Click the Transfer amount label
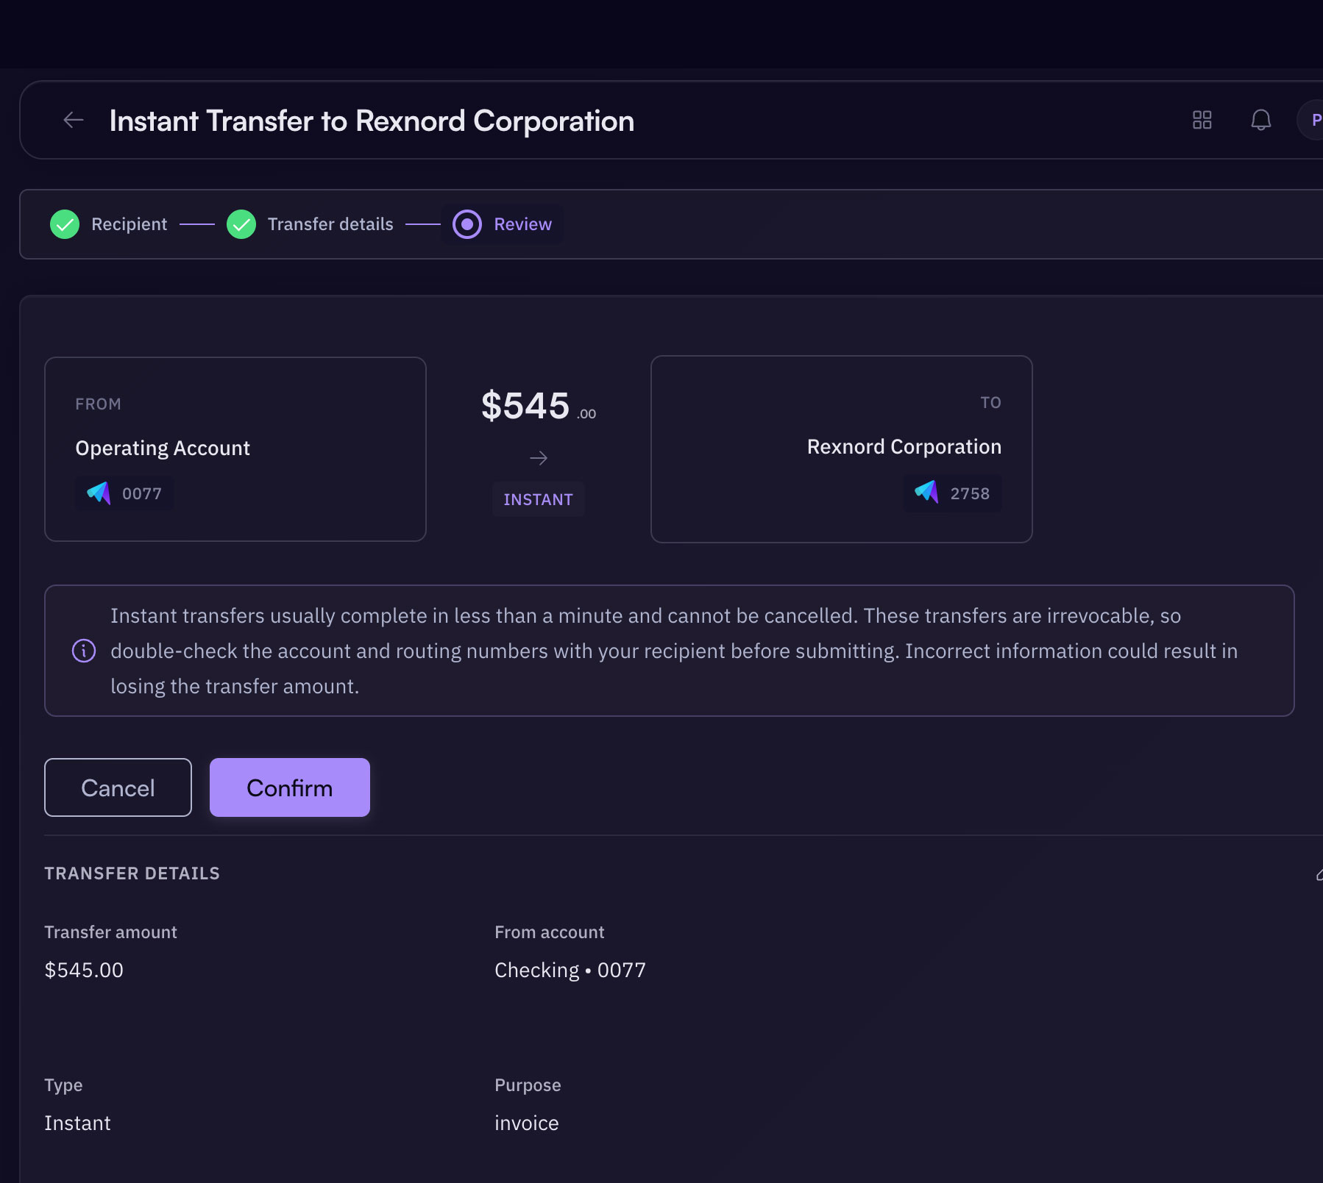The height and width of the screenshot is (1183, 1323). point(110,932)
